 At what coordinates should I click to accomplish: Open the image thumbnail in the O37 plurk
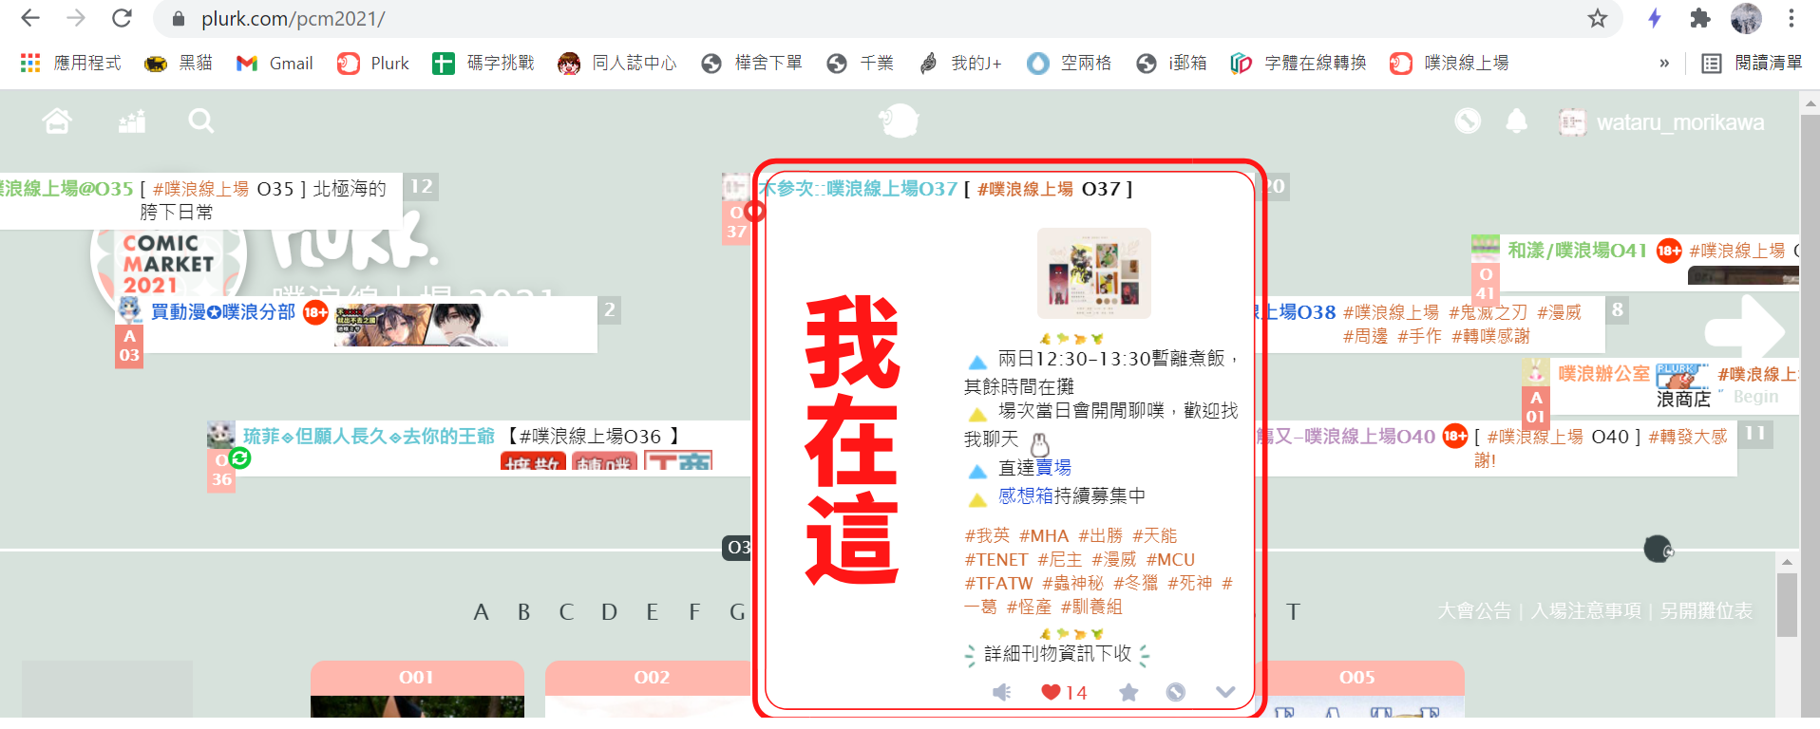(1094, 273)
